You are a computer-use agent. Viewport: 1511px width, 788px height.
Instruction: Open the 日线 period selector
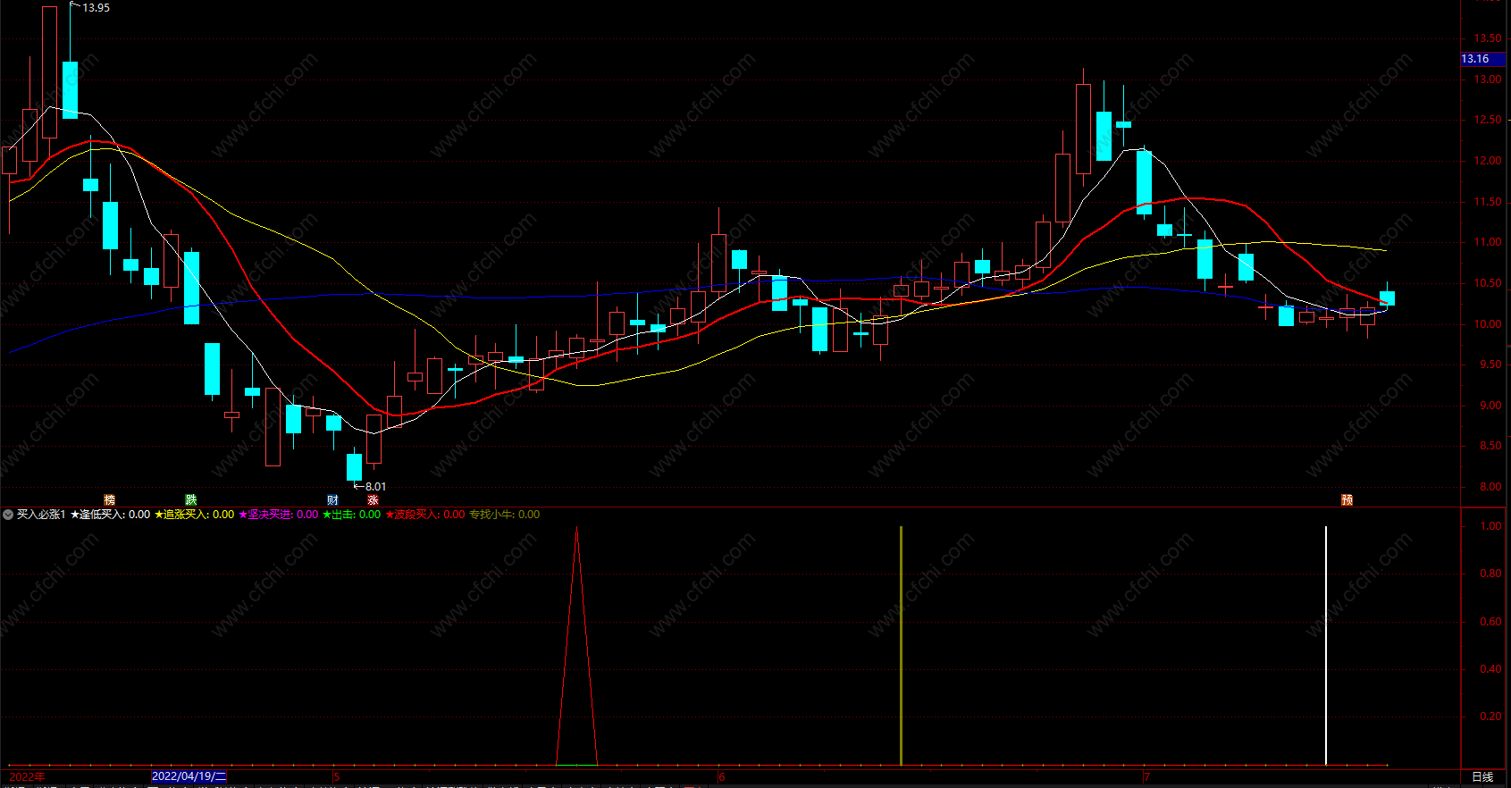click(x=1482, y=777)
